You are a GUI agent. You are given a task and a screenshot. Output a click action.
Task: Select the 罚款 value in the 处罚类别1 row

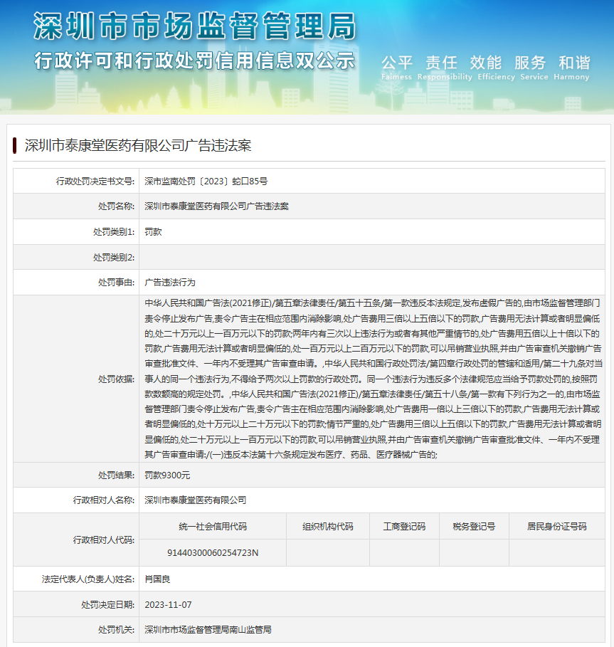153,232
